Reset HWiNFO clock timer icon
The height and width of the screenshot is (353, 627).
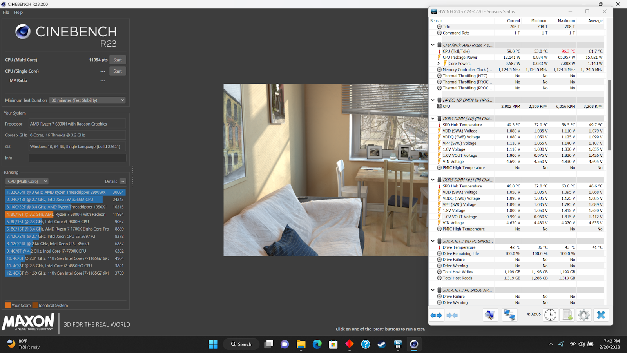[550, 315]
